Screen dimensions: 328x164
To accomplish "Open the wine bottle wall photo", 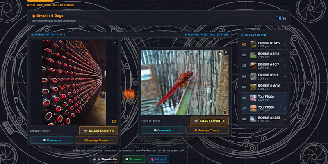I will [x=74, y=83].
